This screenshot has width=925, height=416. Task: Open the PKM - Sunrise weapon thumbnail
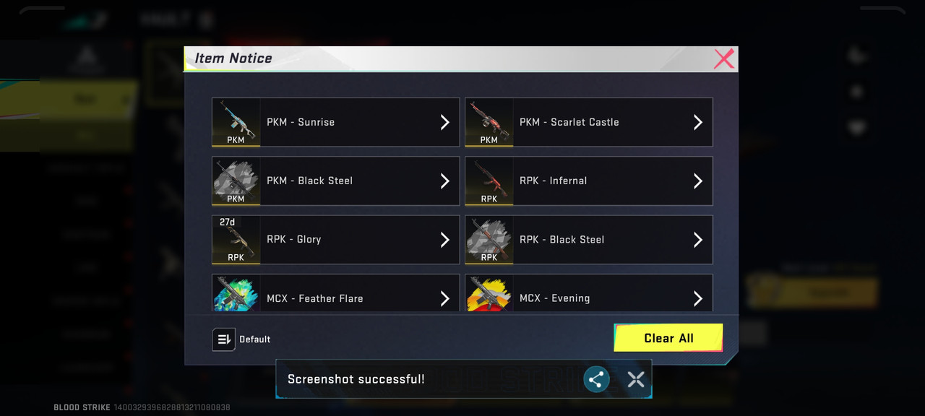(236, 122)
